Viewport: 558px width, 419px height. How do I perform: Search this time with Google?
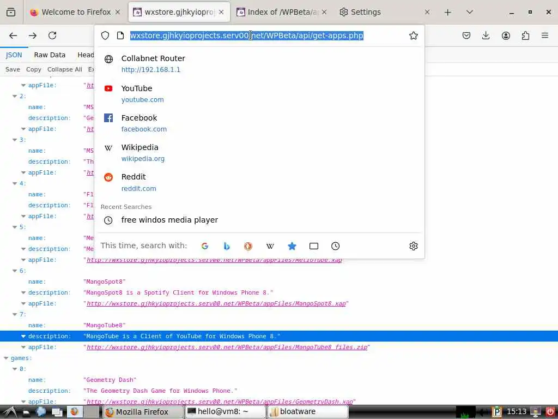(x=205, y=246)
